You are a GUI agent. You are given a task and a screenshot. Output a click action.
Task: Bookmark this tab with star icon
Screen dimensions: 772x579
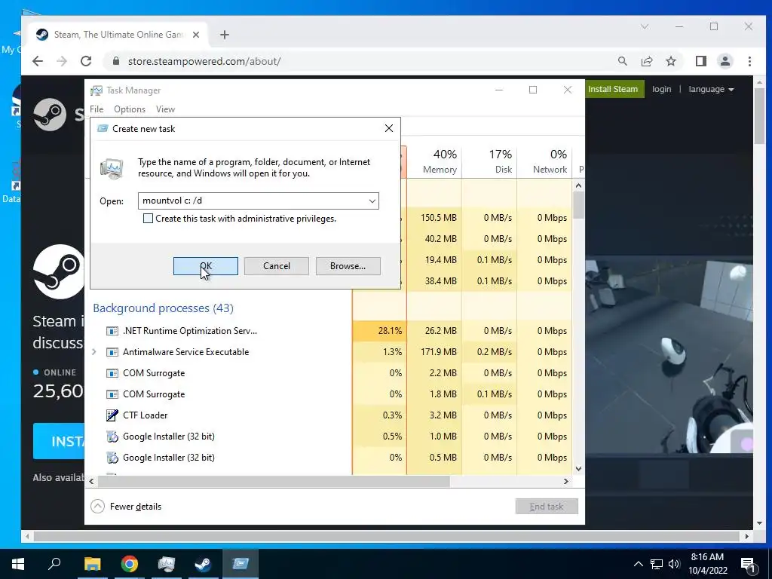pos(670,61)
